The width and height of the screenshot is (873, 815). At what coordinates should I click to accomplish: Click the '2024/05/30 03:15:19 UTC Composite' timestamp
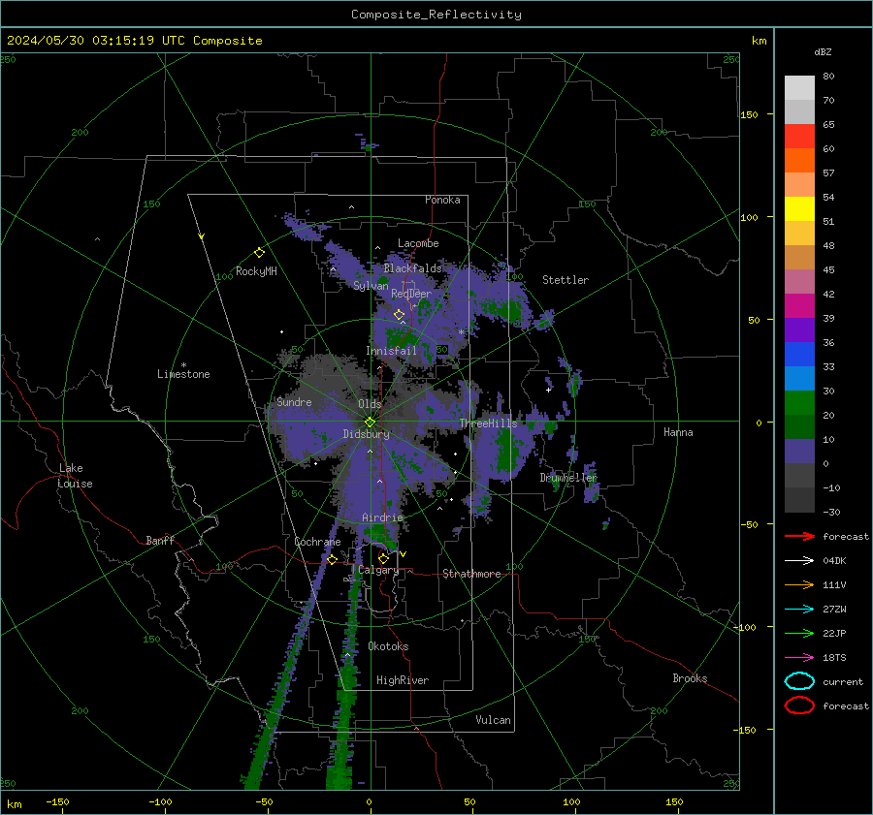click(135, 41)
